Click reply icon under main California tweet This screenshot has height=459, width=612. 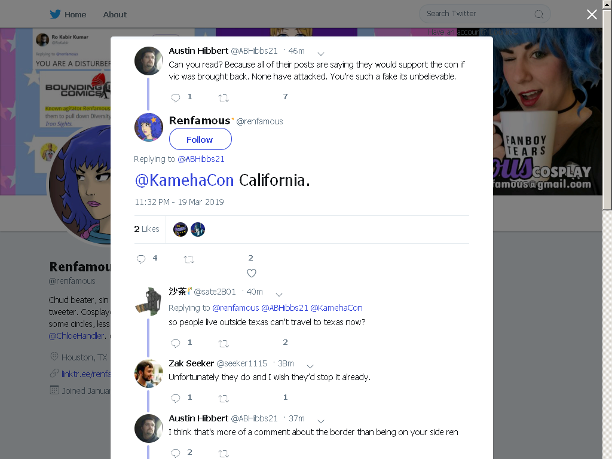(141, 259)
